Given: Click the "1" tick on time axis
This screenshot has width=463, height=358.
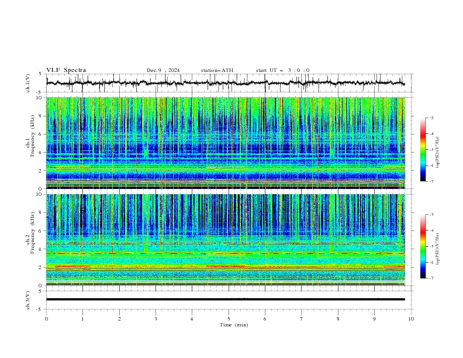Looking at the screenshot, I should point(82,319).
